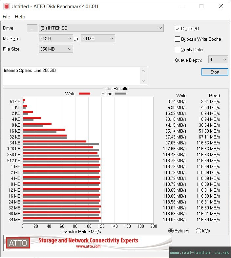Click the description box scroll down arrow
Viewport: 231px width, 258px height.
tap(143, 81)
